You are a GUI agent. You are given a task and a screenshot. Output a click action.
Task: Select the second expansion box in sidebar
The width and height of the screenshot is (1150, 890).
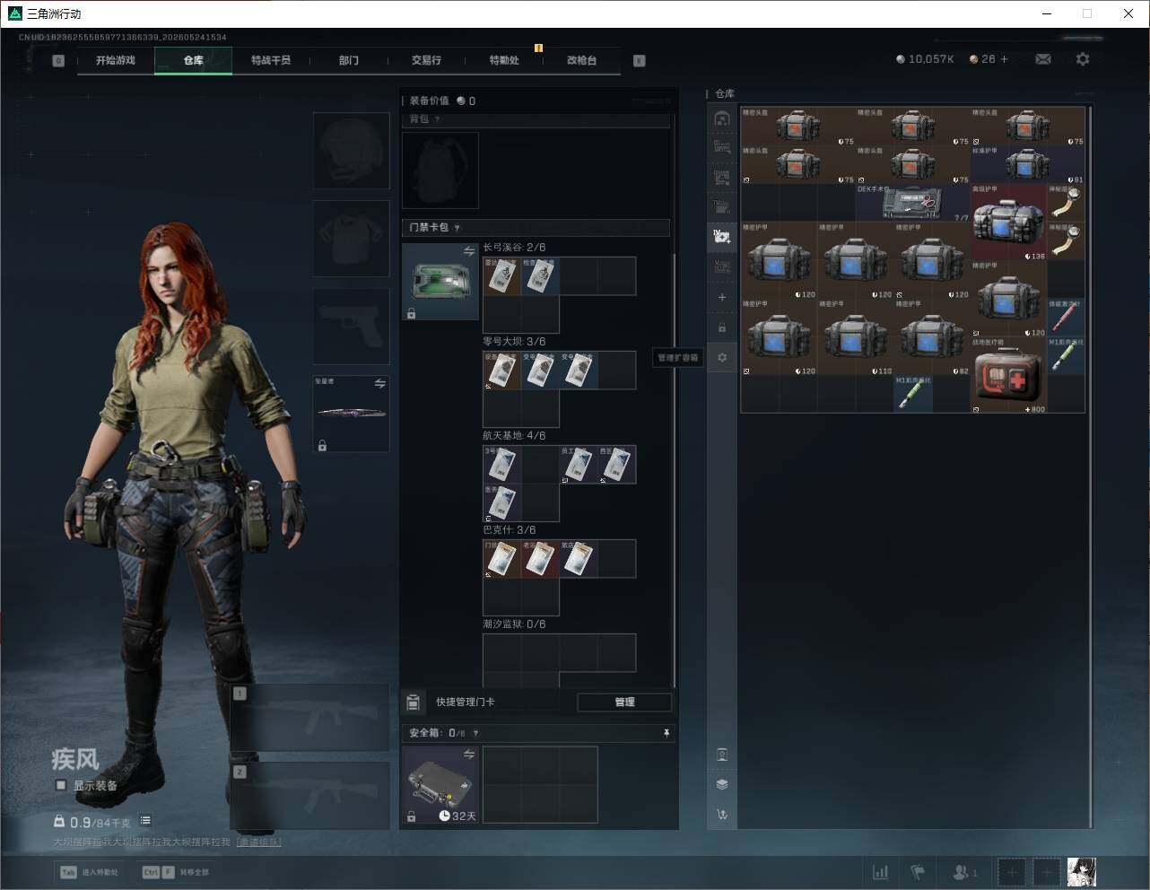(x=722, y=147)
